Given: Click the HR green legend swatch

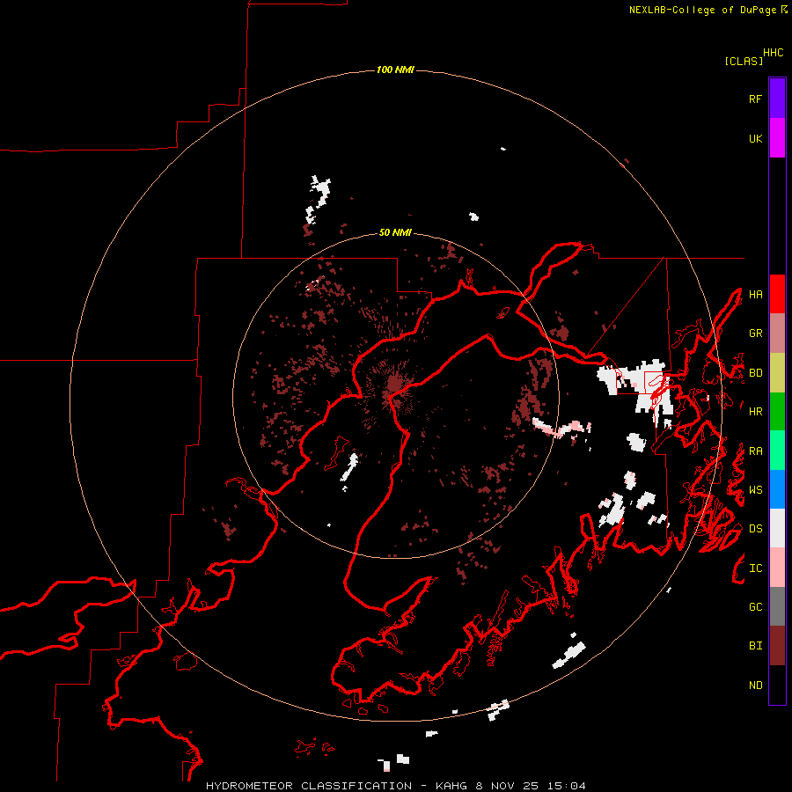Looking at the screenshot, I should click(x=777, y=412).
